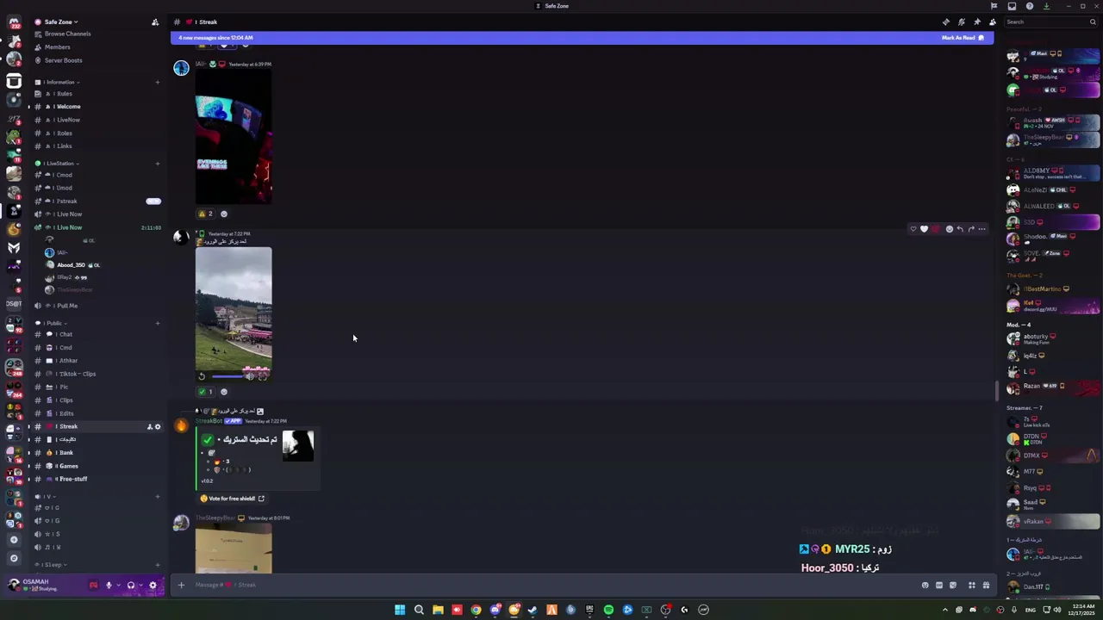Add reaction next to warning reaction count 2
This screenshot has height=620, width=1103.
tap(224, 214)
